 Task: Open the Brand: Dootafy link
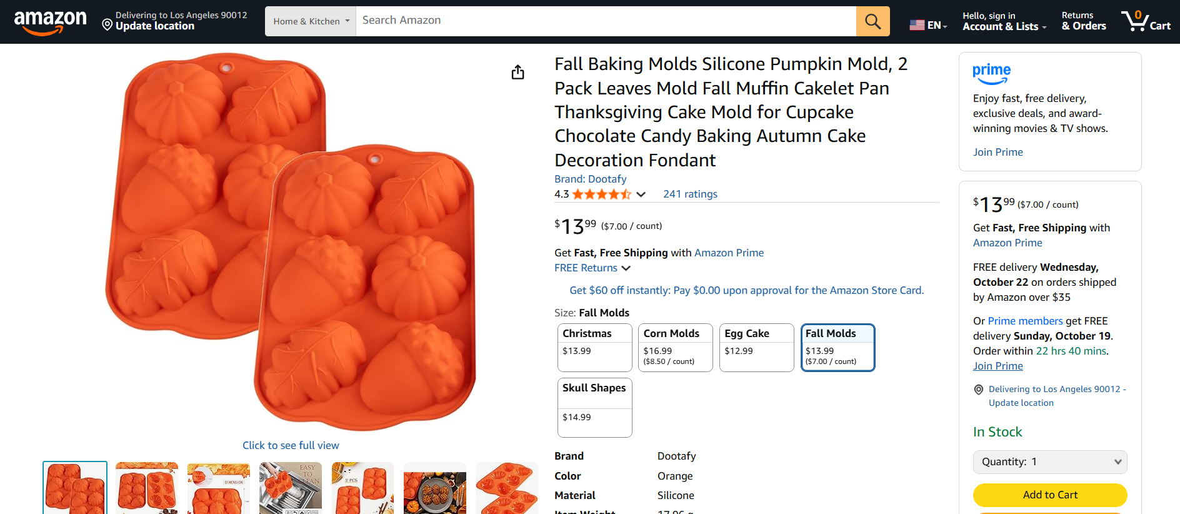point(590,179)
